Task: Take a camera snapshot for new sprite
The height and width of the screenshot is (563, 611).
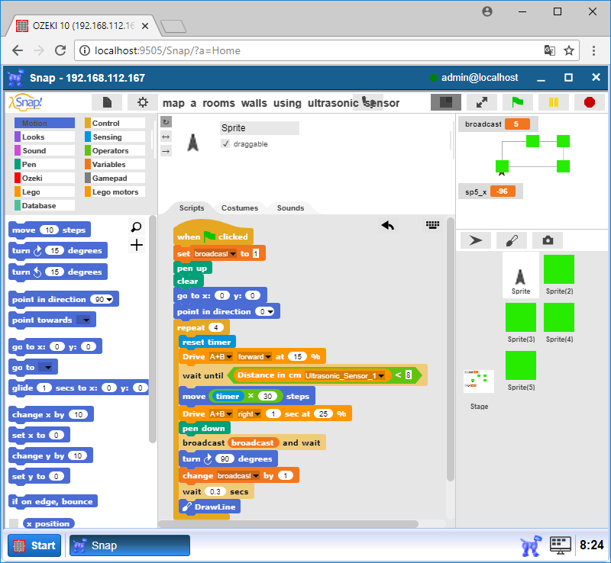Action: point(548,240)
